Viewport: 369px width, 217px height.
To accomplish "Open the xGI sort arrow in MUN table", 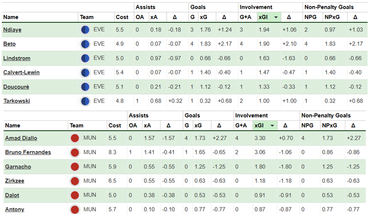I will point(272,125).
